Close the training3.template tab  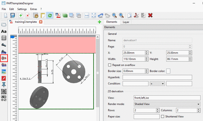tap(41, 22)
